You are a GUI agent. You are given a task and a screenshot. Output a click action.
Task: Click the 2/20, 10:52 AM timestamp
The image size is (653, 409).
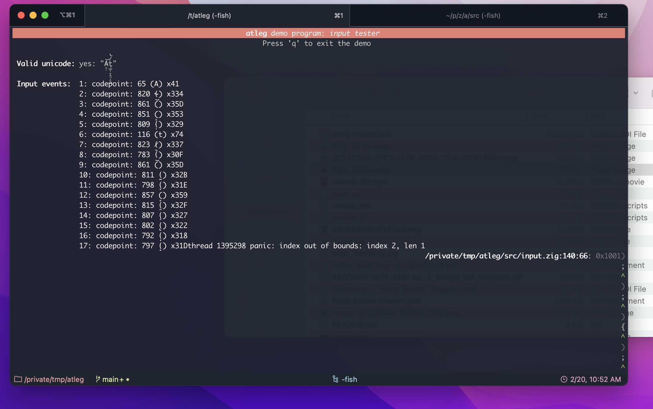click(x=596, y=379)
